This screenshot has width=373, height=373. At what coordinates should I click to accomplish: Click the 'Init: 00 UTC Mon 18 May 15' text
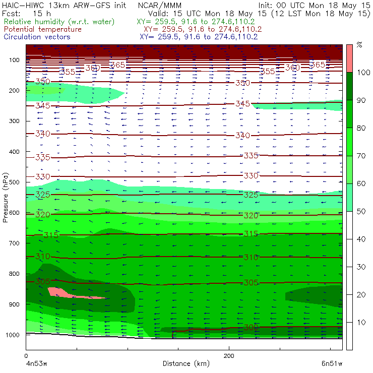[x=314, y=5]
